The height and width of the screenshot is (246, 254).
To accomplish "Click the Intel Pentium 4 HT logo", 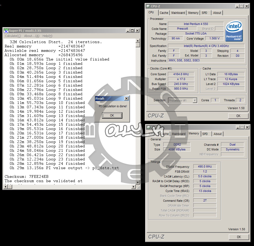I will click(x=234, y=31).
